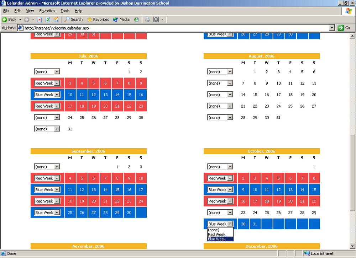Expand the Back button history arrow
The width and height of the screenshot is (356, 258).
[20, 20]
